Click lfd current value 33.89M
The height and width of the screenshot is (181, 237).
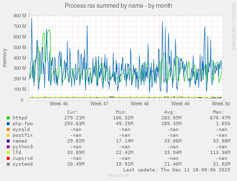[76, 153]
